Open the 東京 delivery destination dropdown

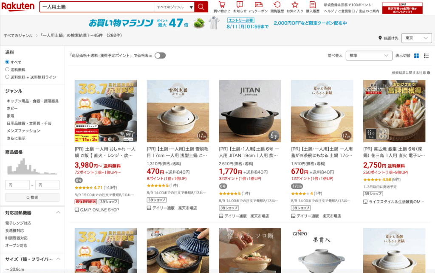coord(416,38)
